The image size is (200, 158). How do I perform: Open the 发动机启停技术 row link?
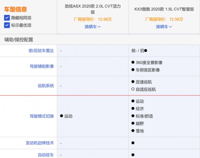click(40, 143)
